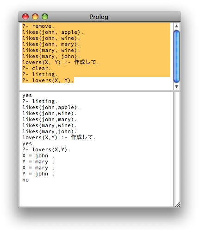Click the '?- lovers(X, Y).' input line
Screen dimensions: 199x233
(48, 80)
